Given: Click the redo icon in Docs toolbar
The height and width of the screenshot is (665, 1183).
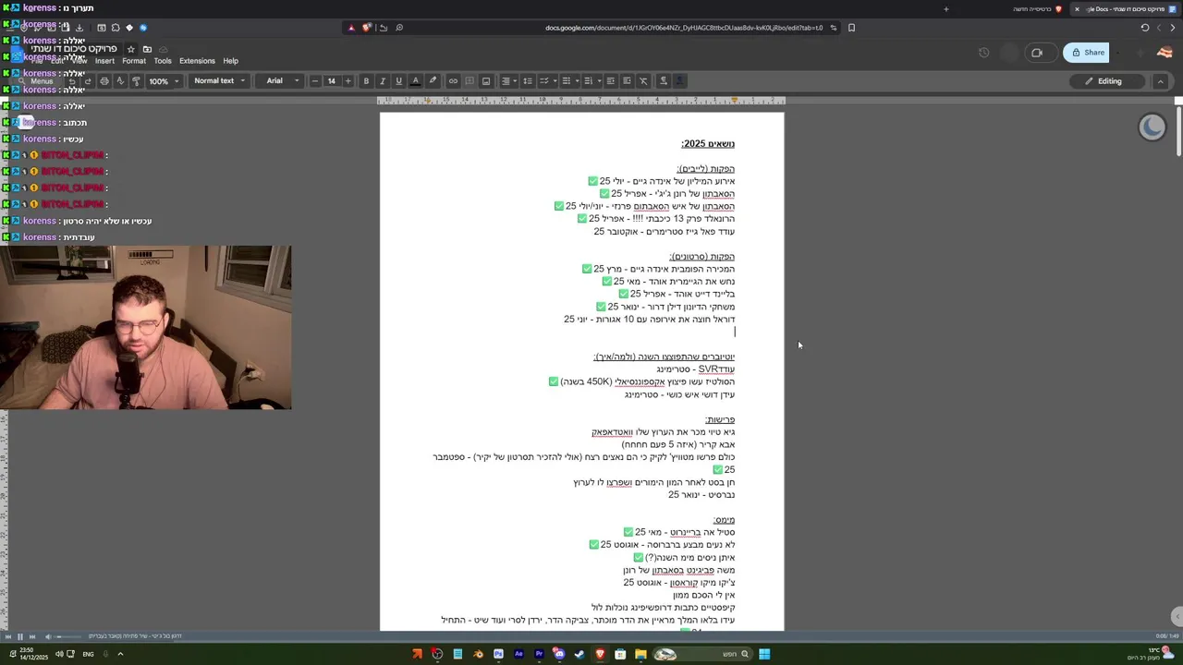Looking at the screenshot, I should coord(88,81).
